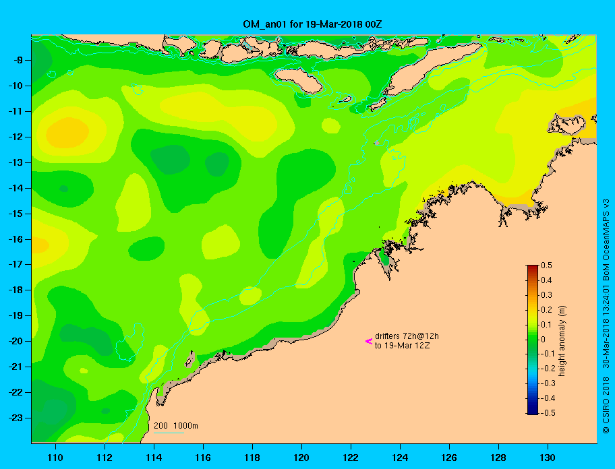Click the "drifters 72h@12h" legend text

pos(407,336)
